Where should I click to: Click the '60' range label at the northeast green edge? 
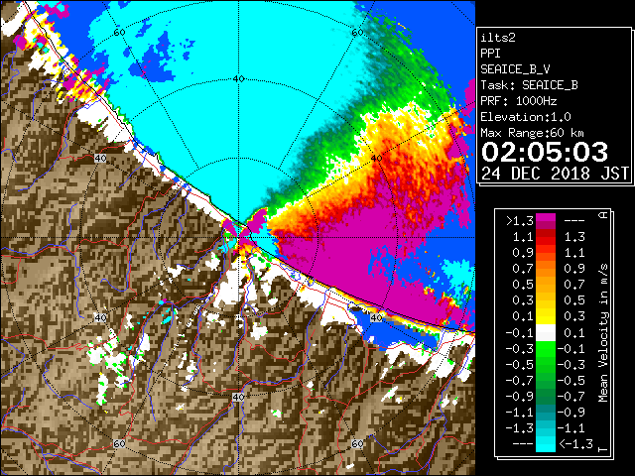(x=357, y=33)
